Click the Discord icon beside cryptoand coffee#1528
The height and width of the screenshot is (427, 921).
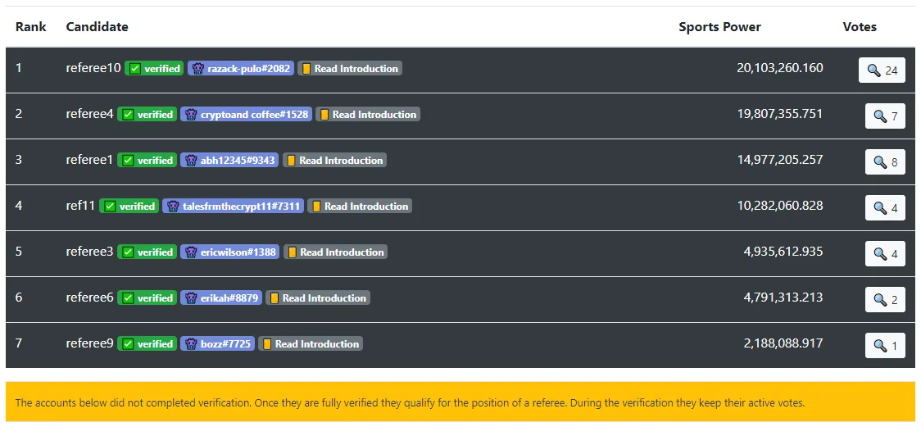point(191,115)
